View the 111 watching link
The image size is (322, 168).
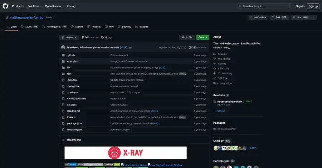click(x=223, y=73)
